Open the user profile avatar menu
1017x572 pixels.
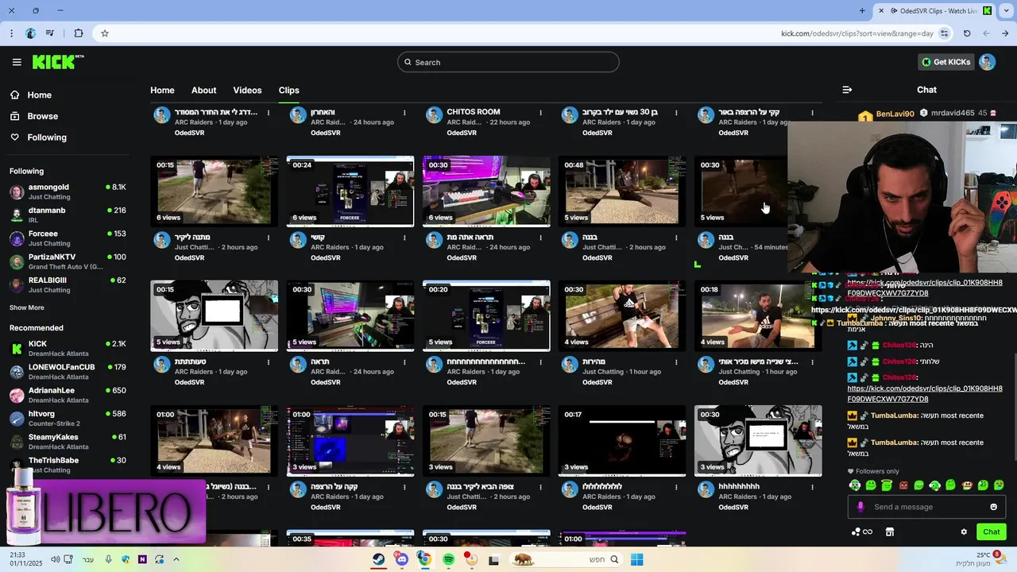[x=987, y=62]
